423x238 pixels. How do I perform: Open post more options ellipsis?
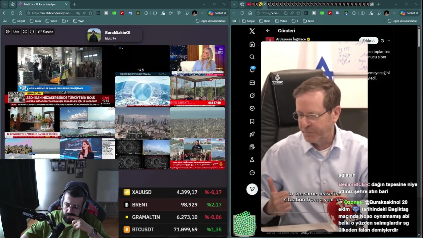(x=388, y=41)
